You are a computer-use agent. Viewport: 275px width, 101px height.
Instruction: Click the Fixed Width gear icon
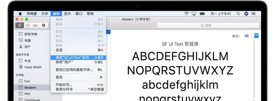tap(21, 67)
